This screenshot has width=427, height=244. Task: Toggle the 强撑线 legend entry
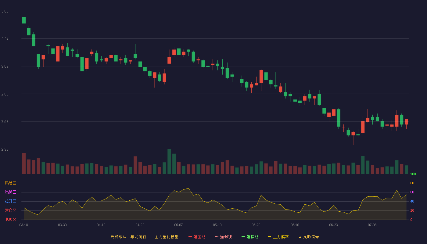click(250, 237)
